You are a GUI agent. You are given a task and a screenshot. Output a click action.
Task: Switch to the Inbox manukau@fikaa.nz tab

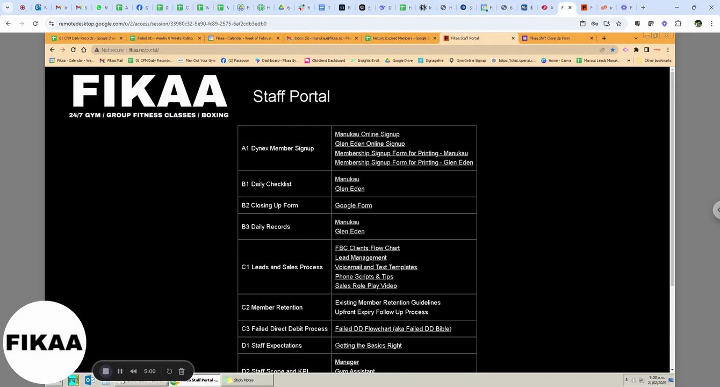click(322, 38)
